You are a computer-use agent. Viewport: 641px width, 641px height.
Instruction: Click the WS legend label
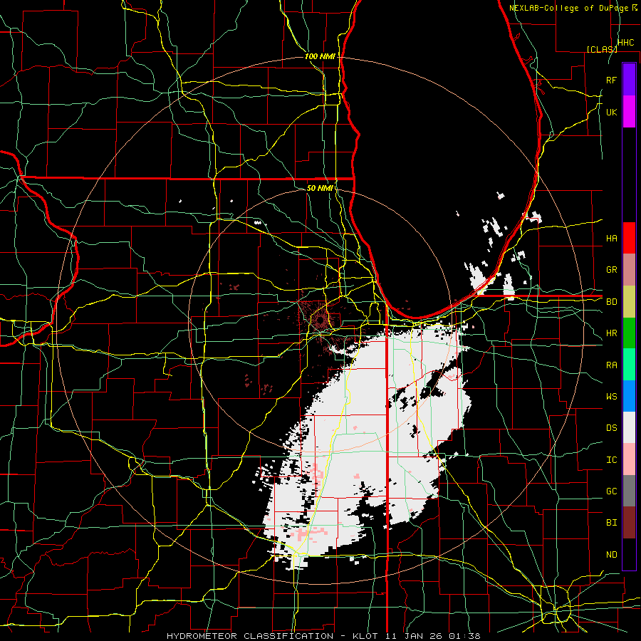[611, 397]
